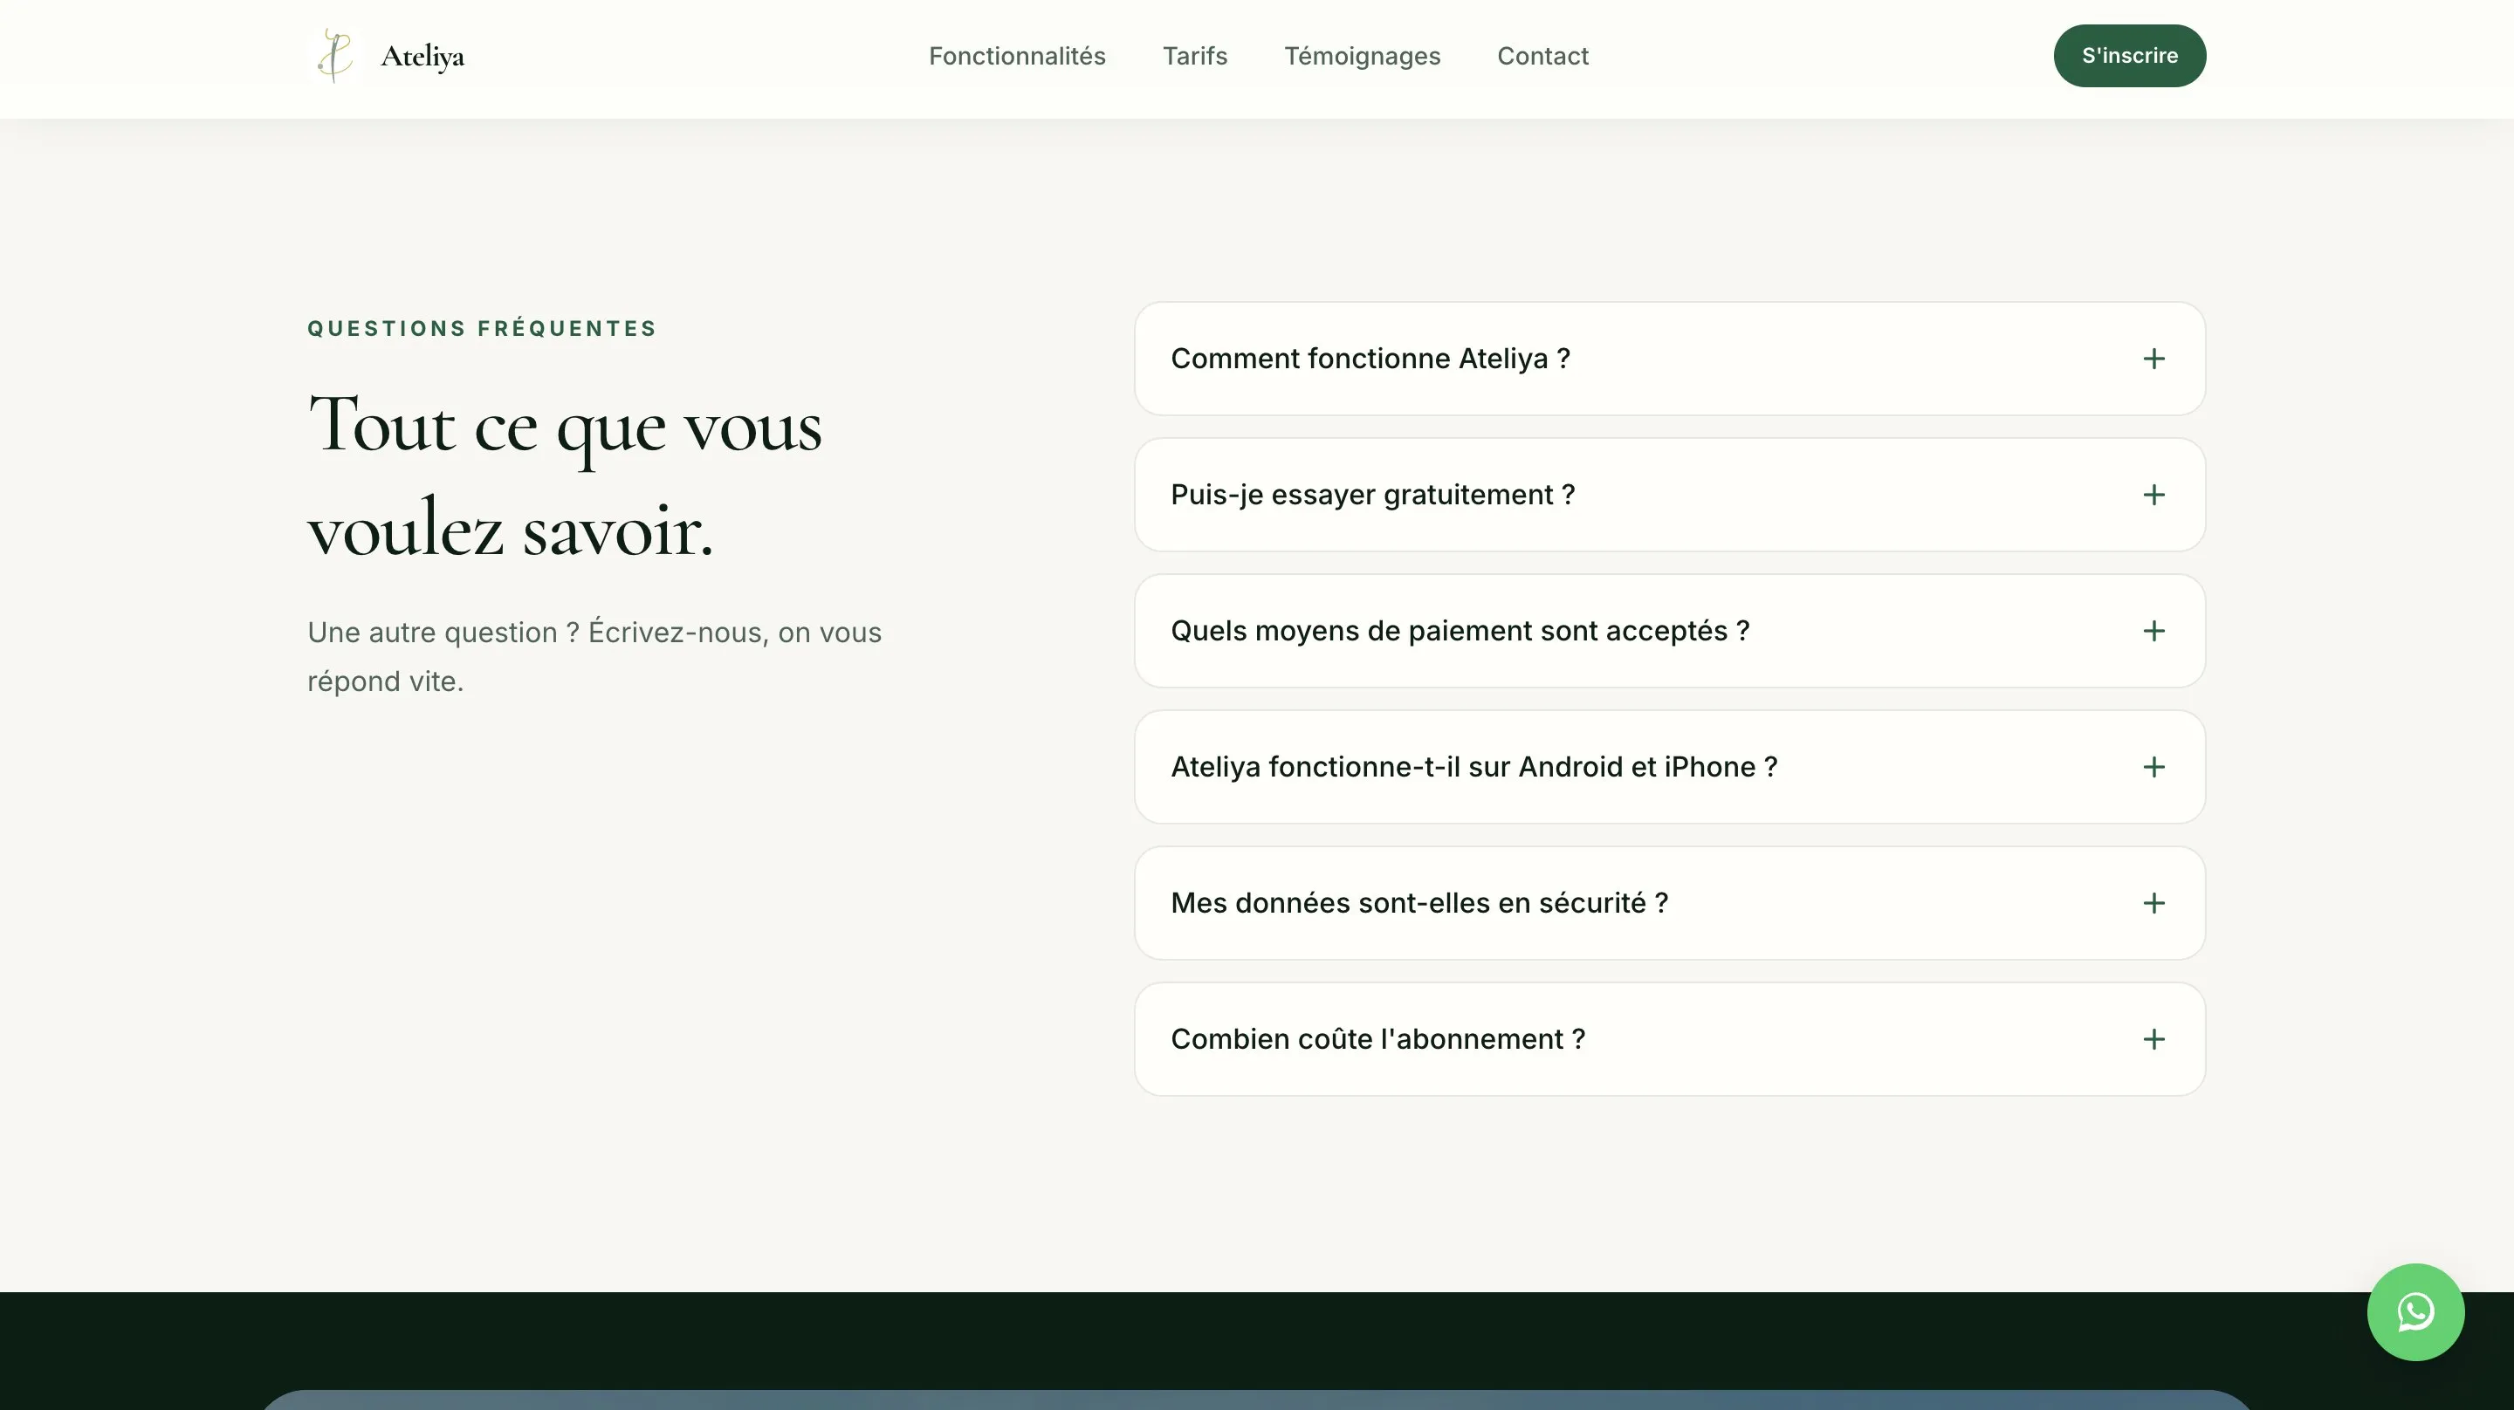Click plus icon on Android et iPhone question
Image resolution: width=2514 pixels, height=1410 pixels.
pyautogui.click(x=2153, y=767)
